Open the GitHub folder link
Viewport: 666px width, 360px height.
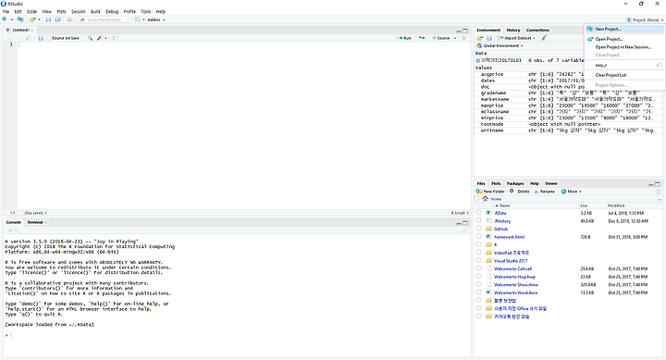click(x=500, y=230)
